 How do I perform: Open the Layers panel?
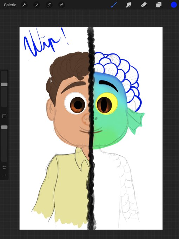pos(159,5)
